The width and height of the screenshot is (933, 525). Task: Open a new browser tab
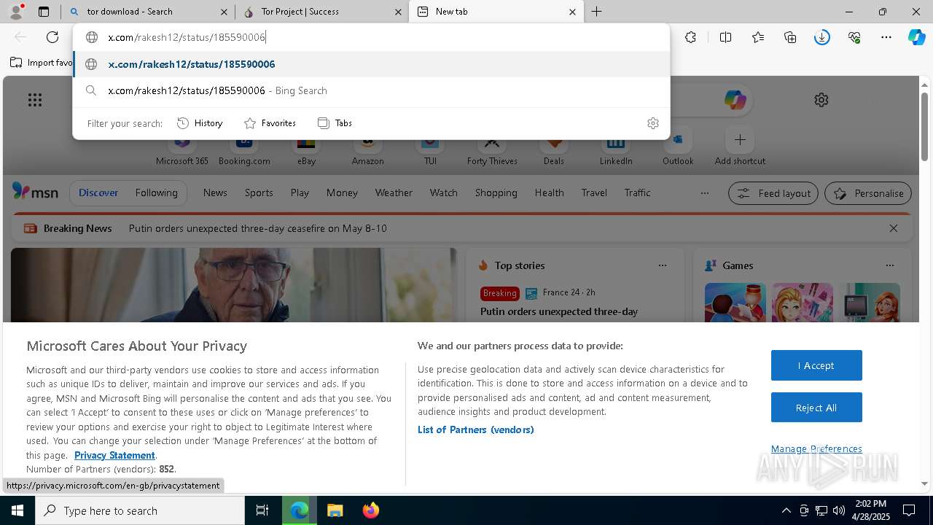pos(596,12)
